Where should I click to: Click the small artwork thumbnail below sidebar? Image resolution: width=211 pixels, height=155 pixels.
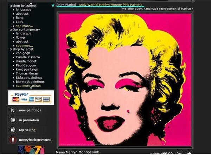[31, 150]
